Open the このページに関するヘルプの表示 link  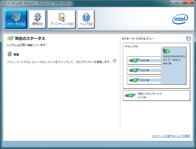(x=171, y=136)
